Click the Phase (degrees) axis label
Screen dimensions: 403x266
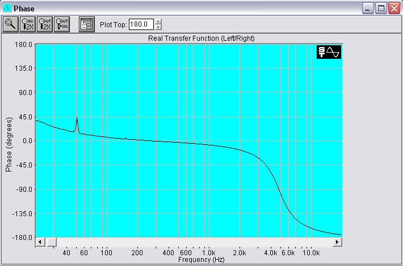pyautogui.click(x=9, y=144)
